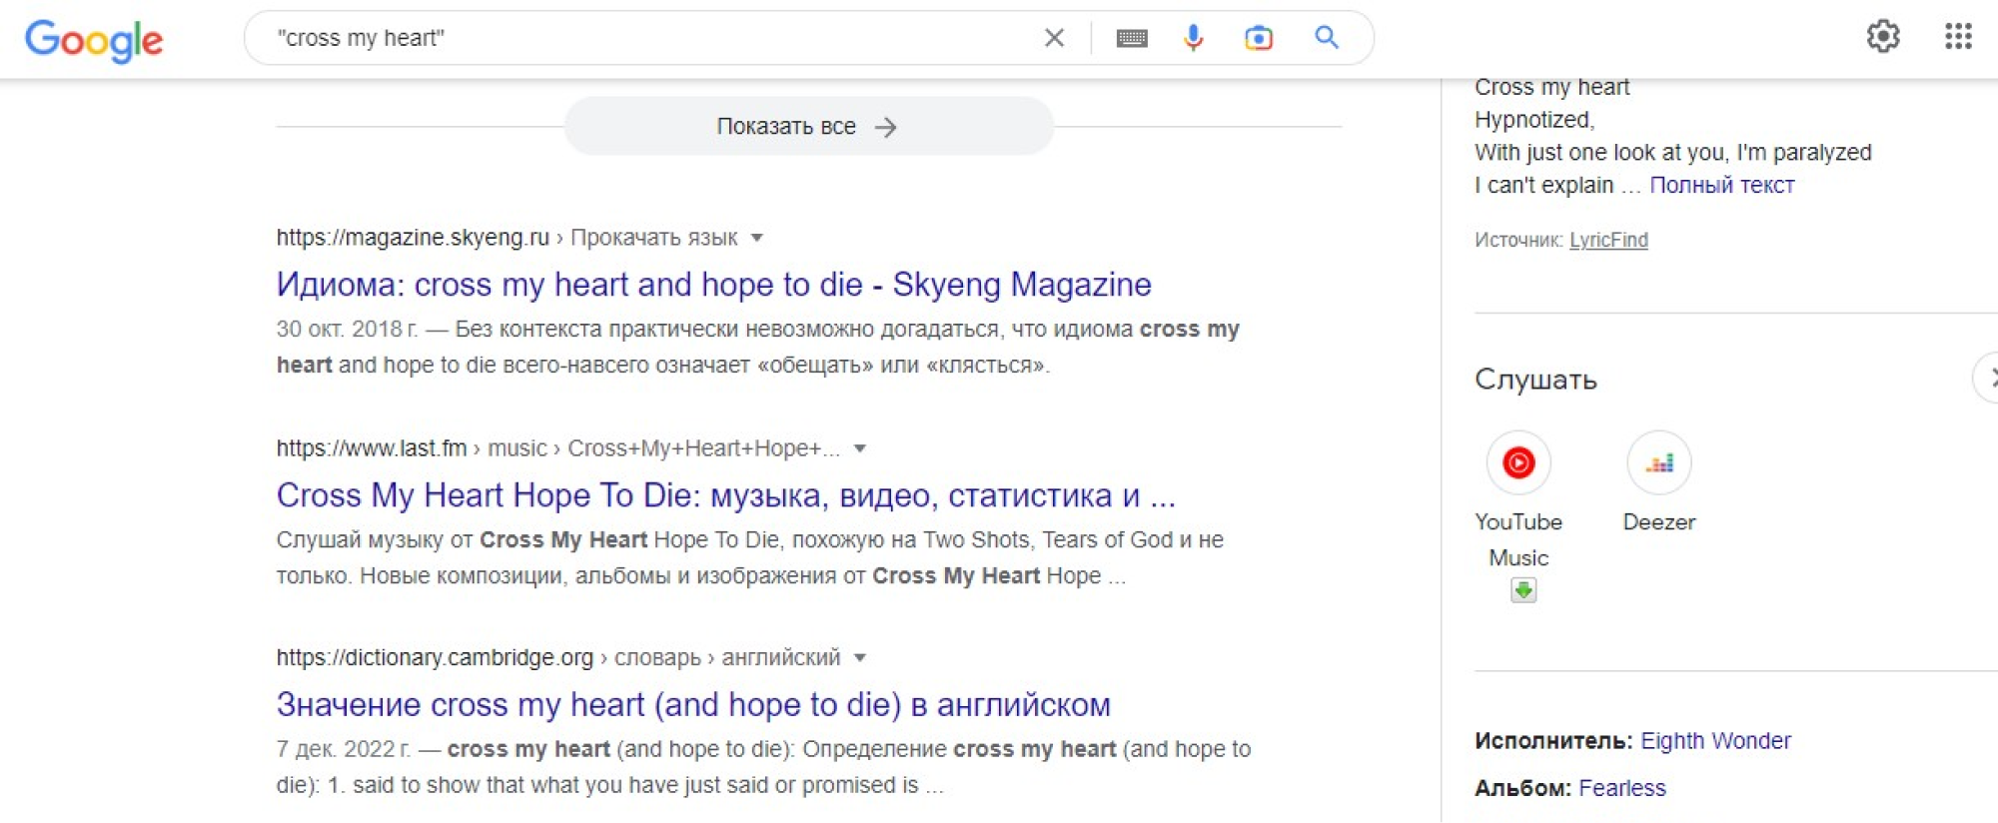Clear the search query with X
Viewport: 1998px width, 823px height.
pos(1054,38)
